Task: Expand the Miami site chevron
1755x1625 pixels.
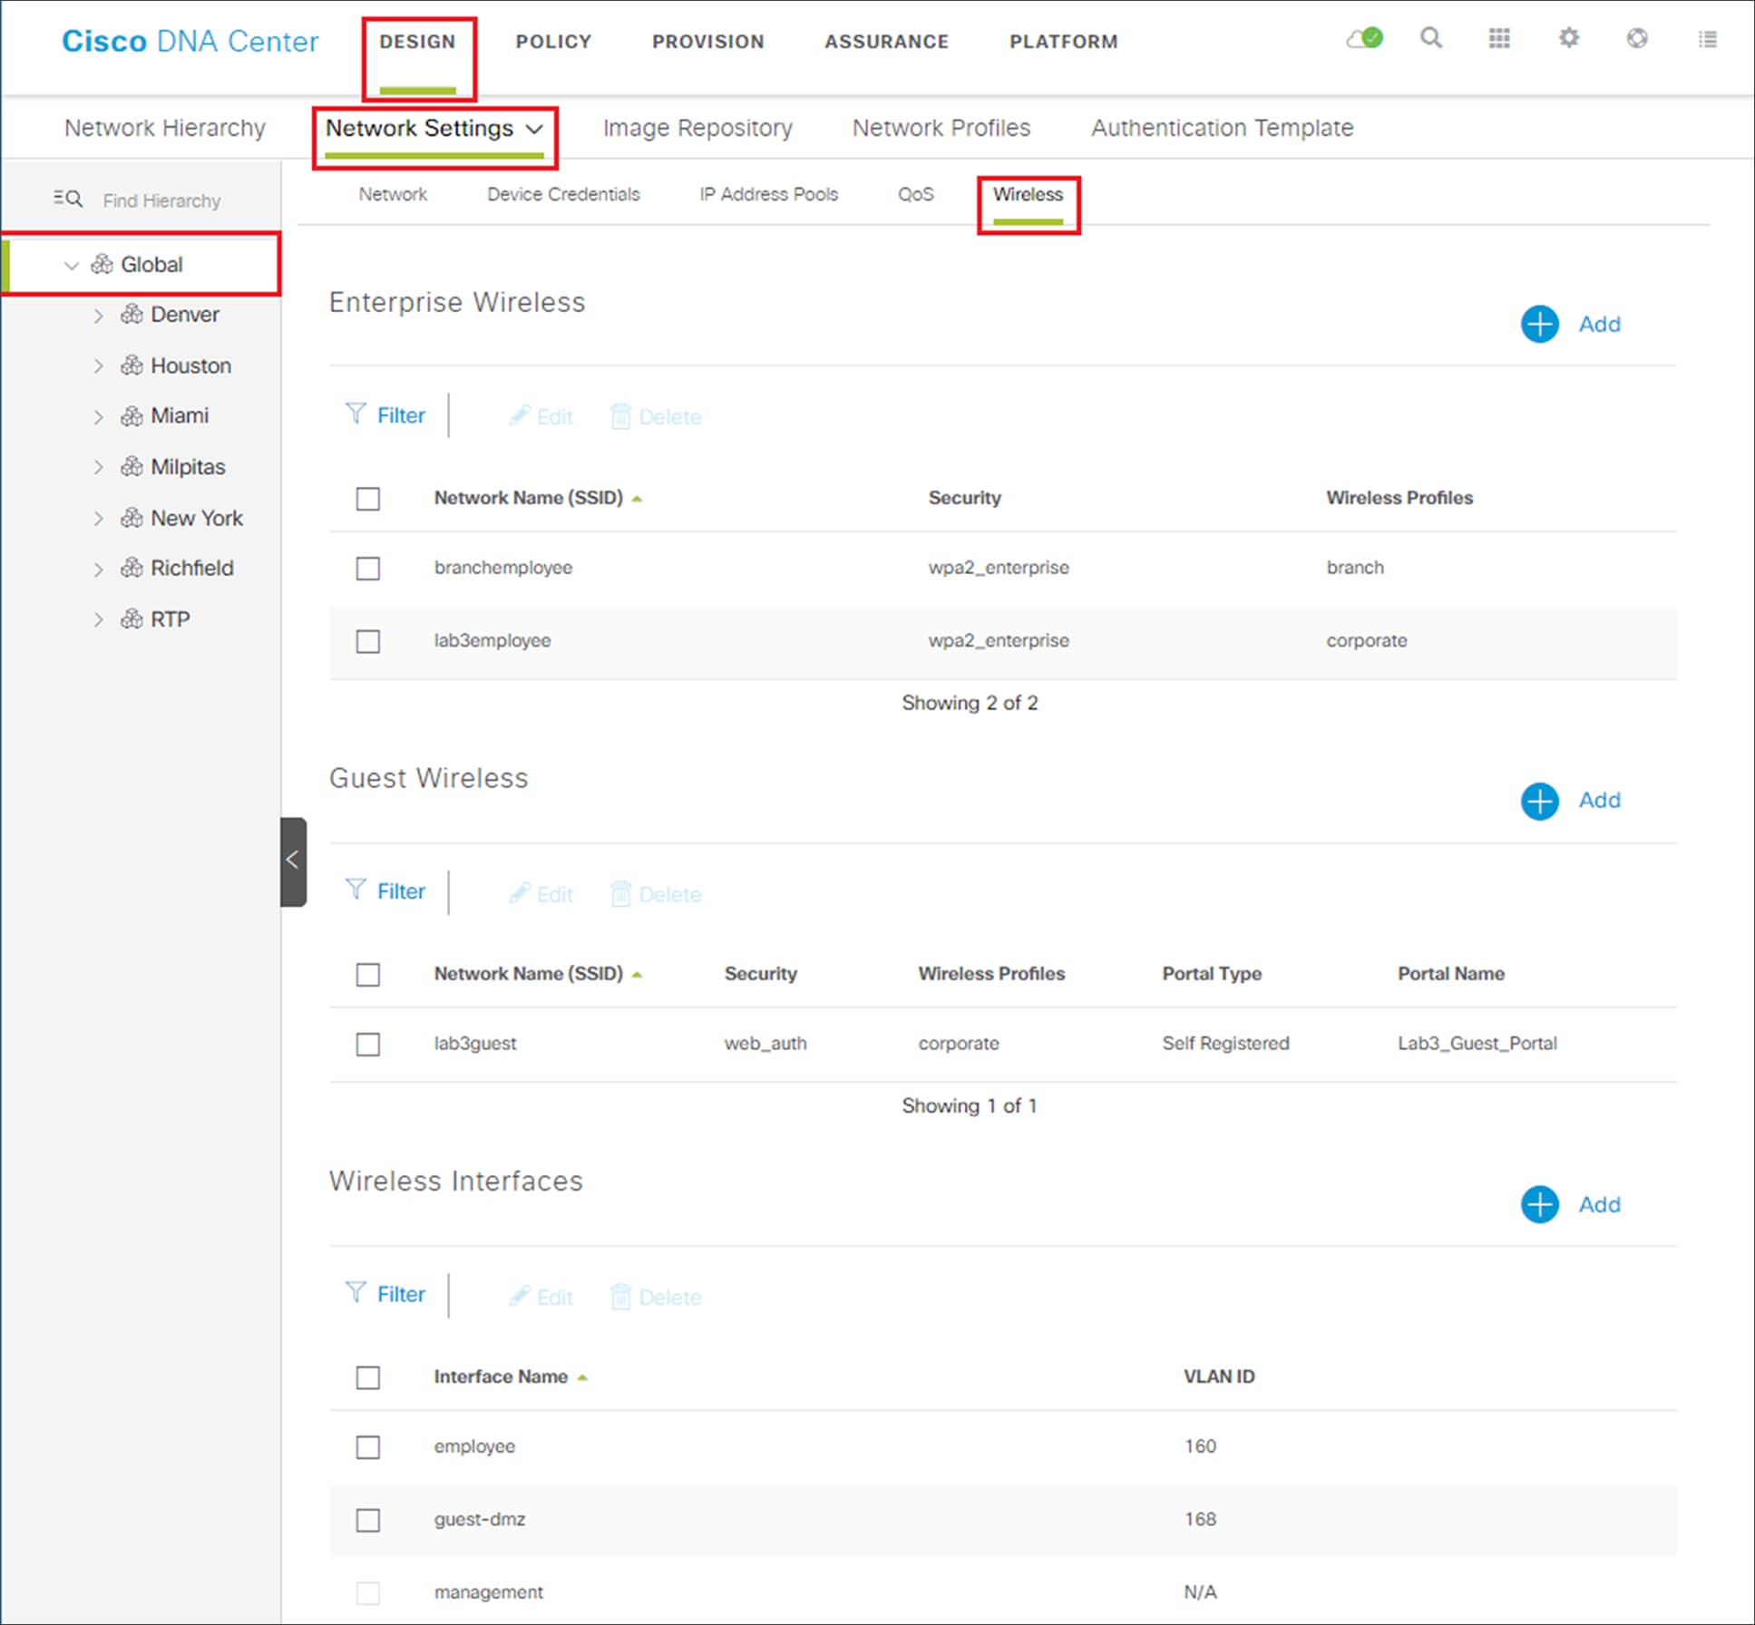Action: (x=98, y=417)
